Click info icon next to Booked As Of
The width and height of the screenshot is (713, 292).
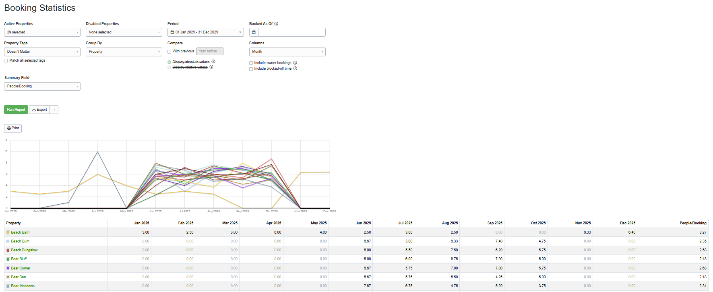276,24
